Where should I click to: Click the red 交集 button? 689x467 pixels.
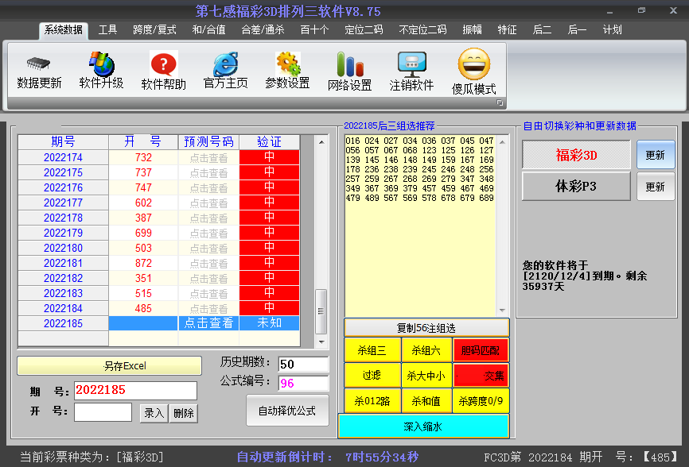(x=481, y=376)
